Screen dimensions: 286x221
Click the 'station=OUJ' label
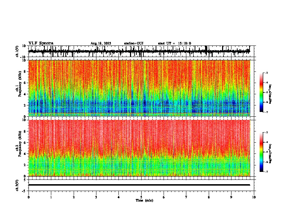tap(134, 43)
